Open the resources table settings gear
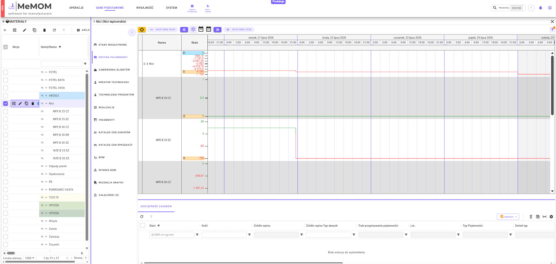 pos(551,217)
